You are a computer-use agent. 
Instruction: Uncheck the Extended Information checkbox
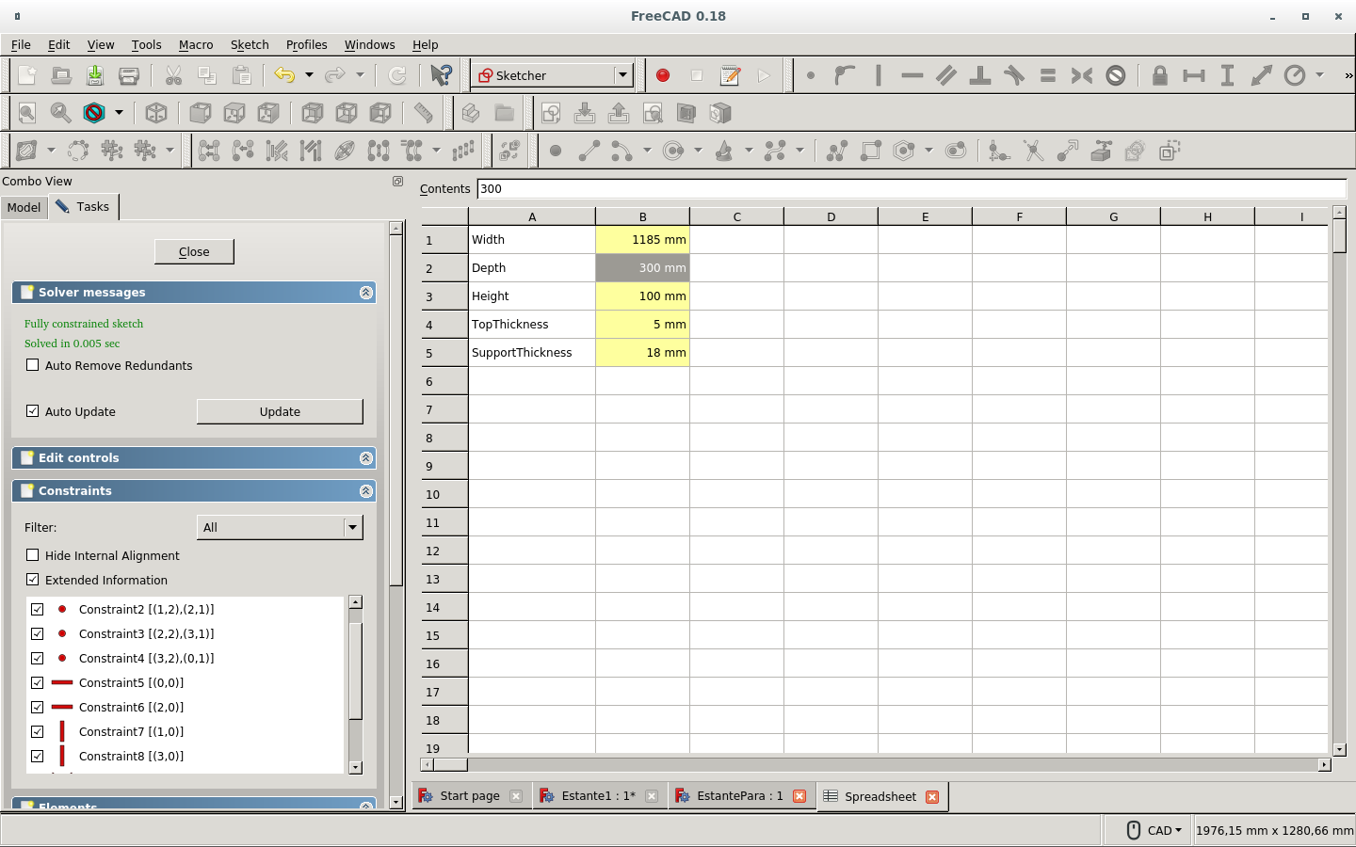[33, 580]
